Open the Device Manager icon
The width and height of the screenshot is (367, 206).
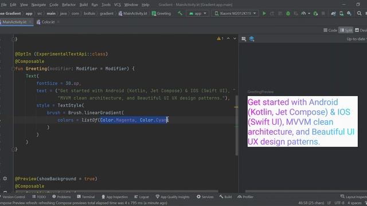point(342,14)
